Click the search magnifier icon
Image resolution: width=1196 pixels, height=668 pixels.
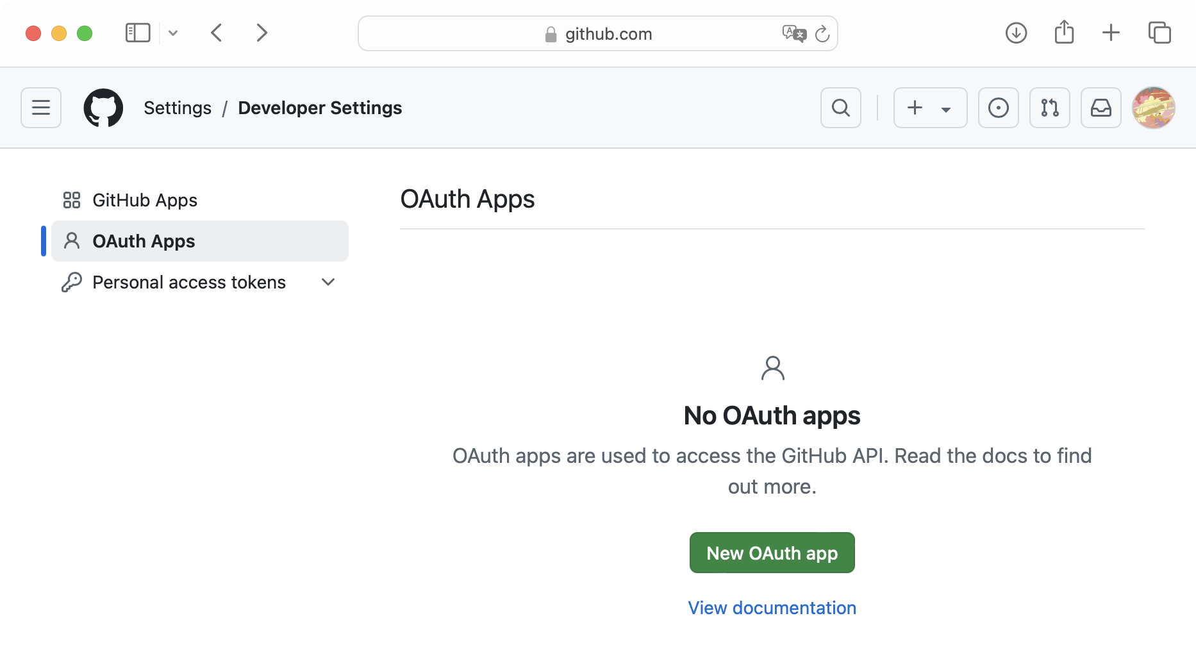(840, 108)
